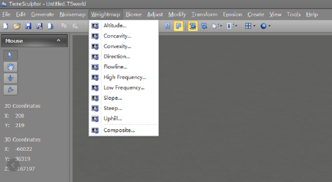Screen dimensions: 332x182
Task: Choose Convexity... from Weightmap menu
Action: (124, 46)
